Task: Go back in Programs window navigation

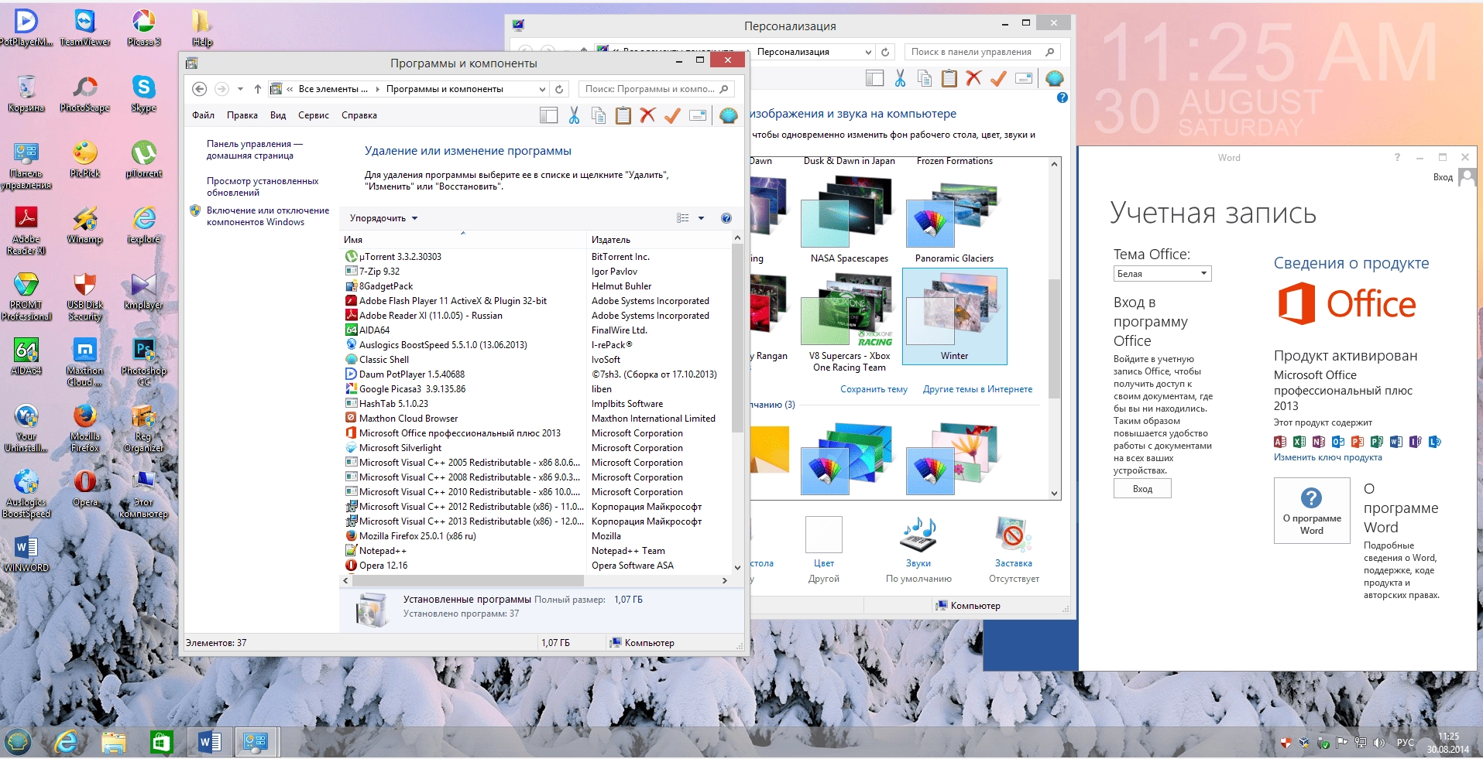Action: tap(199, 89)
